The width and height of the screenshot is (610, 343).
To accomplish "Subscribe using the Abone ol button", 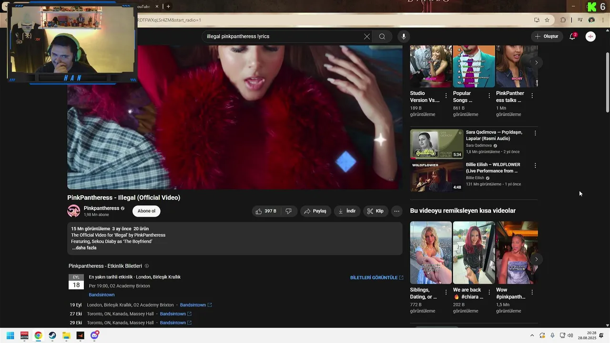I will click(x=146, y=211).
